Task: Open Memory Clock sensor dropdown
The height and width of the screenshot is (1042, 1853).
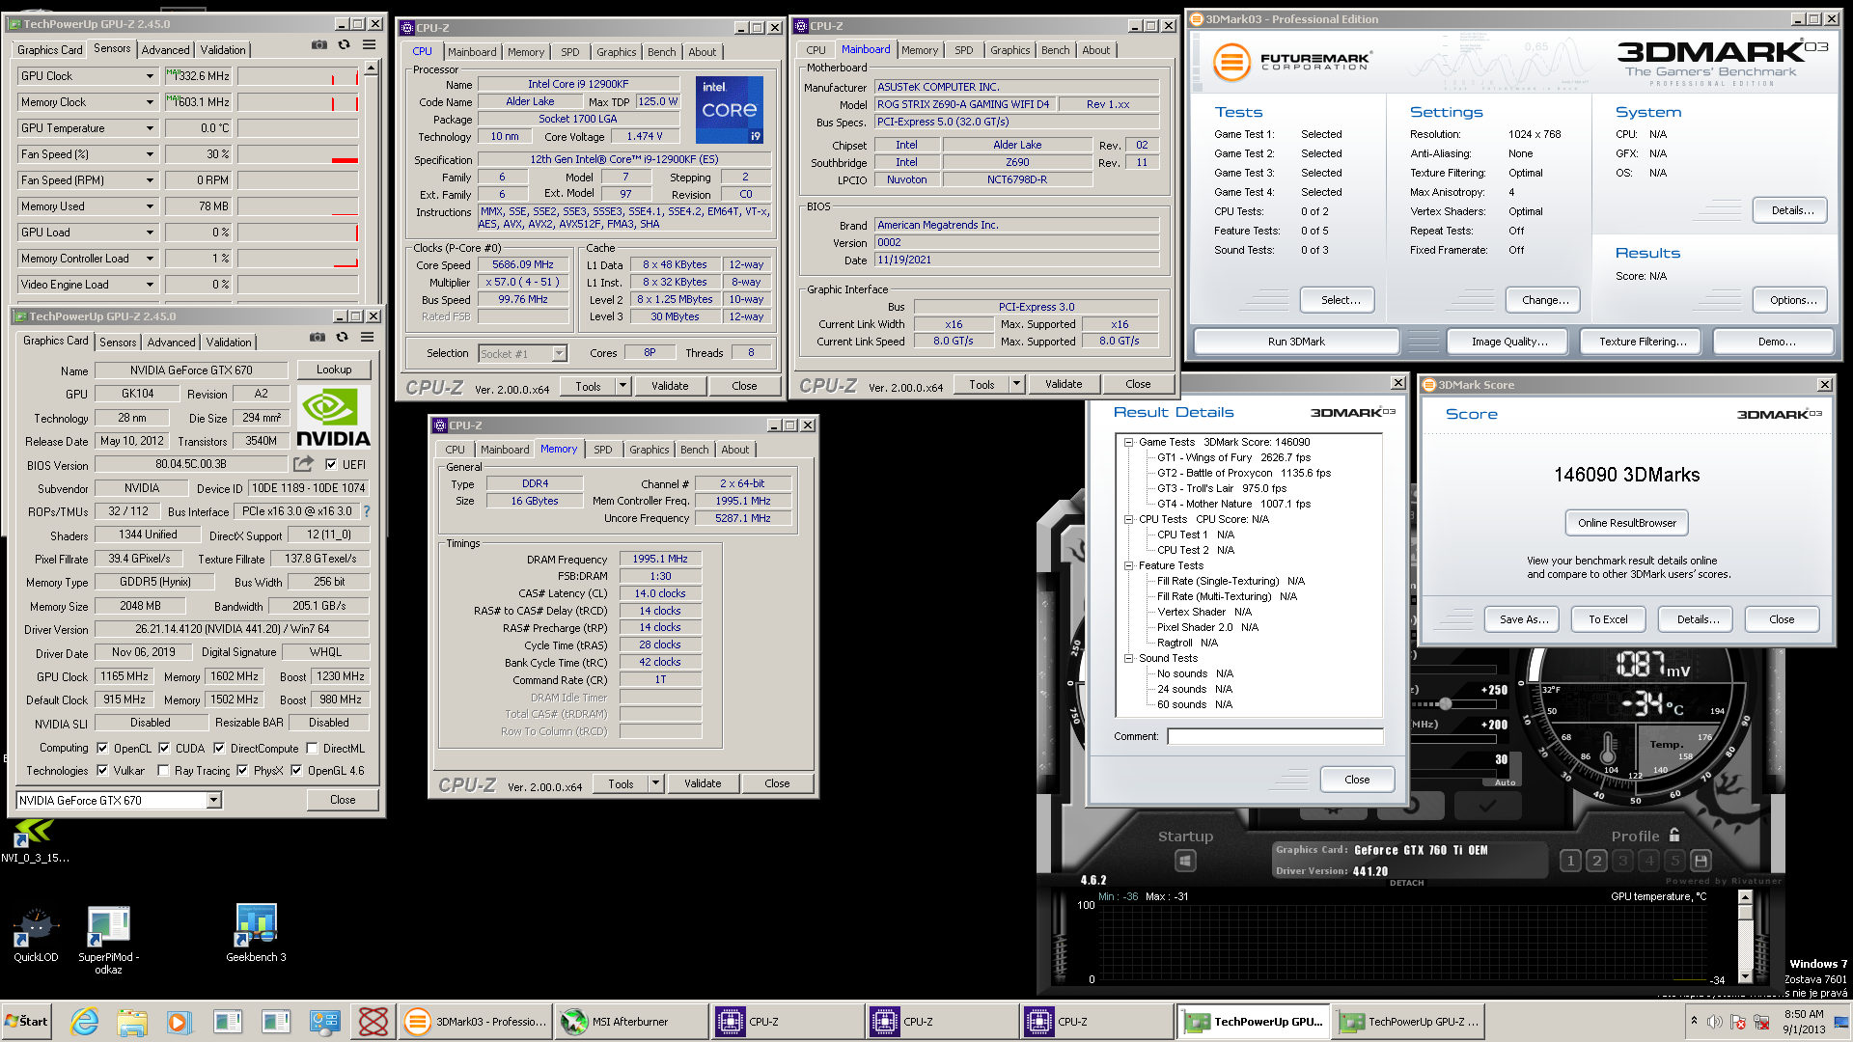Action: (x=150, y=101)
